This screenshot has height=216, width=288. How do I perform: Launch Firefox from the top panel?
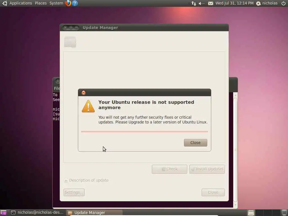[x=68, y=3]
